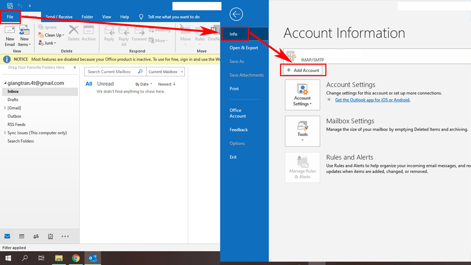Open the IMAP/SMTP account selector
Viewport: 471px width, 265px height.
point(377,56)
